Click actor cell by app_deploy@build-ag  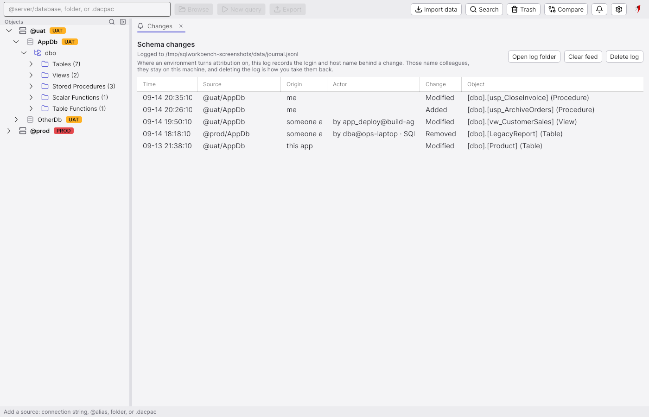pyautogui.click(x=374, y=122)
